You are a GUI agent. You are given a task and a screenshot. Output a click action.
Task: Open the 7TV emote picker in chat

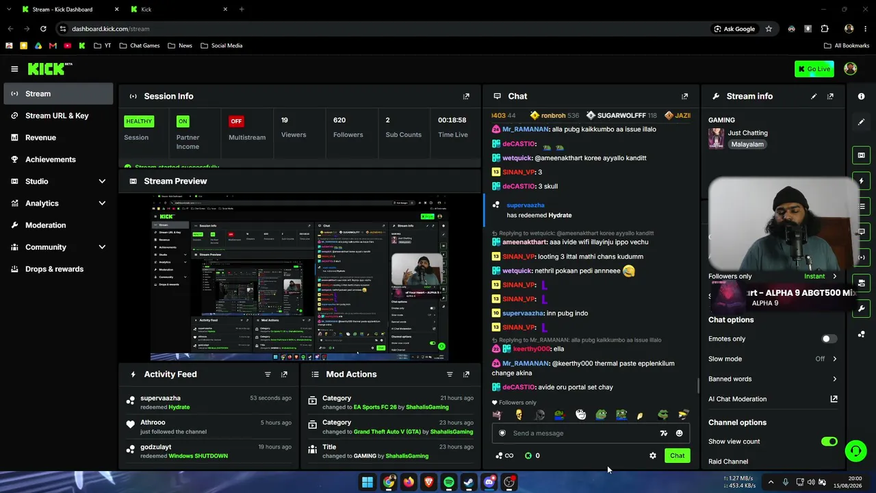coord(663,433)
